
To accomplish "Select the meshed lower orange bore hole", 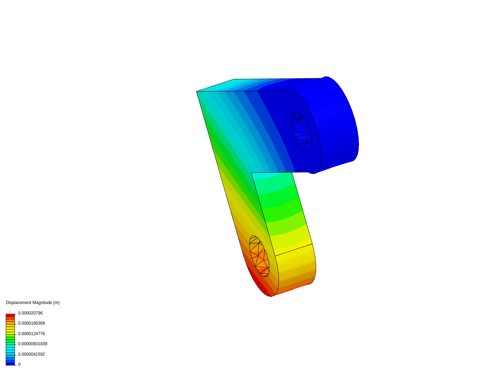I will point(259,256).
